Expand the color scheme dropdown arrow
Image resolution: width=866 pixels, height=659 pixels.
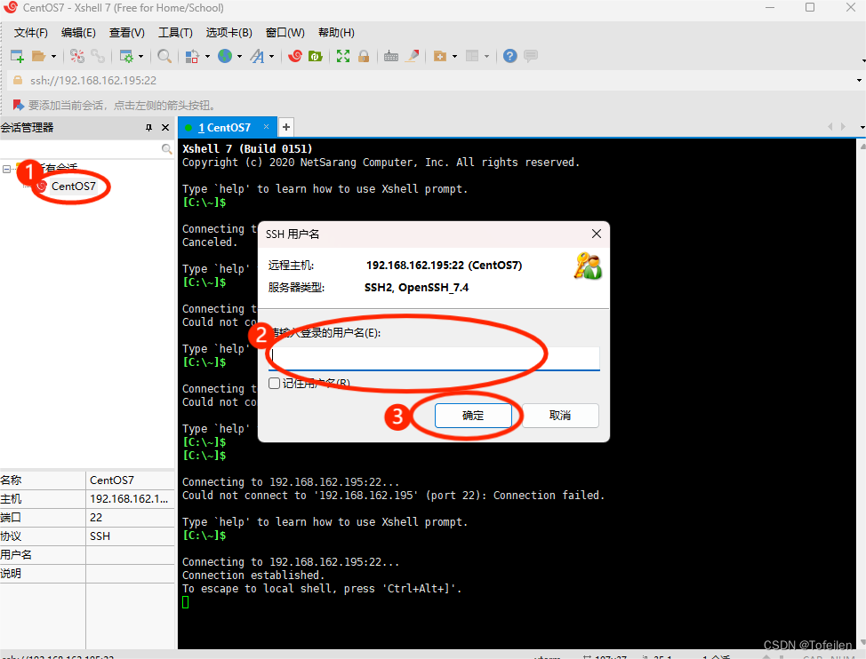[x=208, y=56]
